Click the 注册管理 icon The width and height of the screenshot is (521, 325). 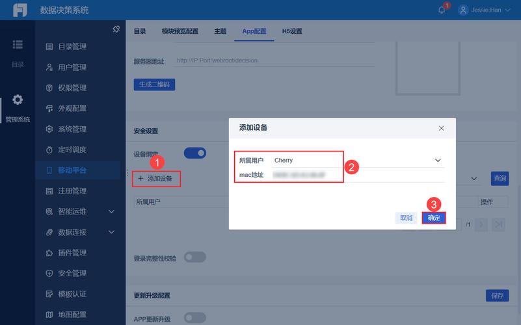tap(49, 191)
